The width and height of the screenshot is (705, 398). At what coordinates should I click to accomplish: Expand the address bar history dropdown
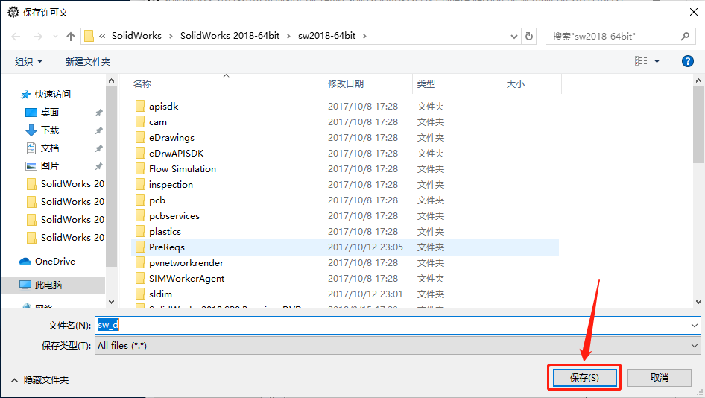514,37
